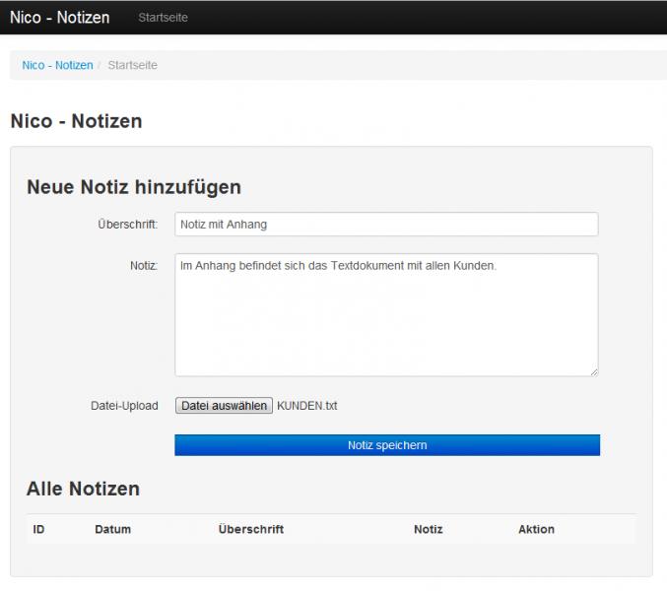Click Nico - Notizen breadcrumb link
The height and width of the screenshot is (591, 667).
point(57,65)
